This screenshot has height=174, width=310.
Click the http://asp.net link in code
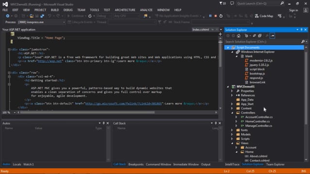click(x=49, y=61)
